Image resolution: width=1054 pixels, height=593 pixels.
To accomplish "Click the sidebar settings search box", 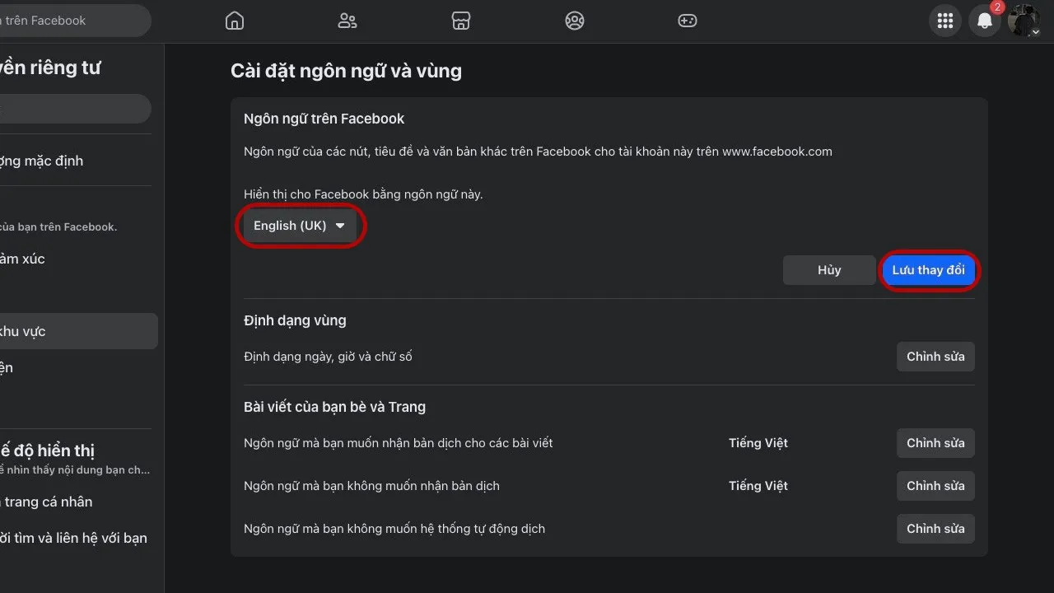I will 76,109.
